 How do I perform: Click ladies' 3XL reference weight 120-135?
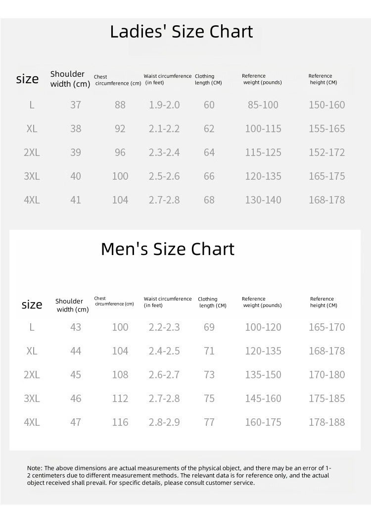263,176
